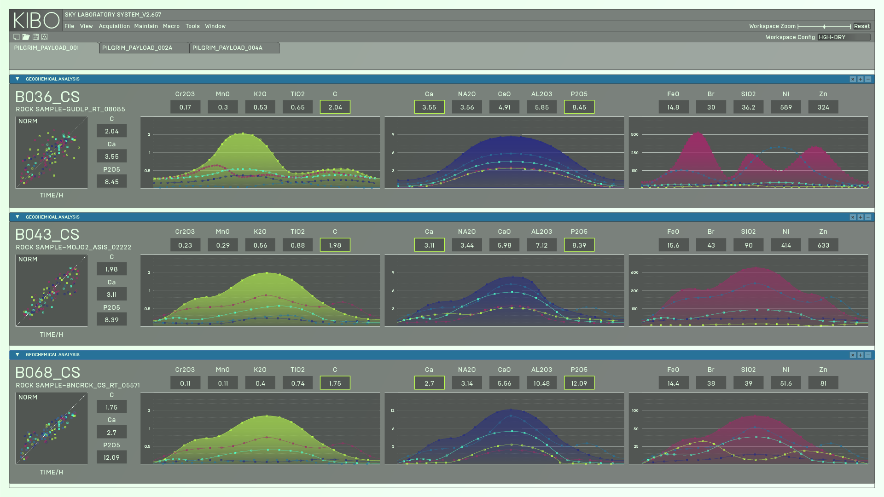
Task: Open the B068_CS NORM scatter plot thumbnail
Action: click(52, 428)
